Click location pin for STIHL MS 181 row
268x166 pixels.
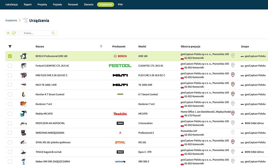(x=233, y=142)
